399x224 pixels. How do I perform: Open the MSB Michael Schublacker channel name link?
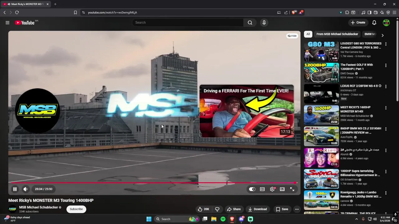coord(39,207)
